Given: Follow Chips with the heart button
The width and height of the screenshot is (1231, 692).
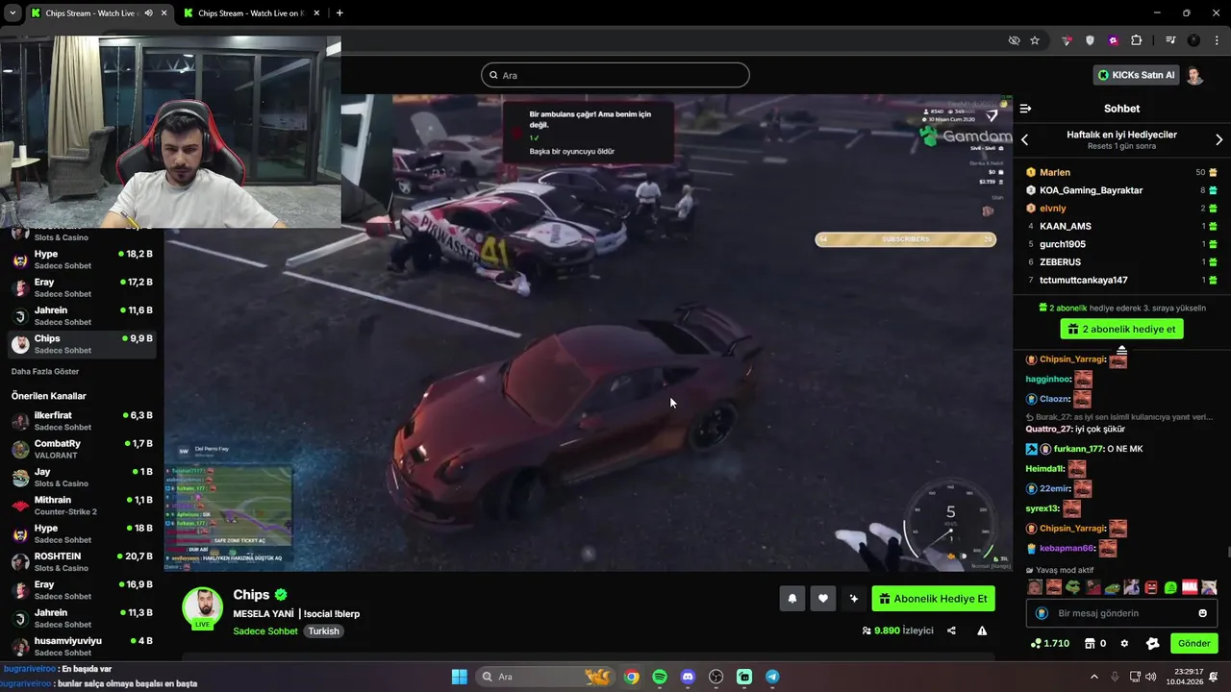Looking at the screenshot, I should [x=822, y=599].
